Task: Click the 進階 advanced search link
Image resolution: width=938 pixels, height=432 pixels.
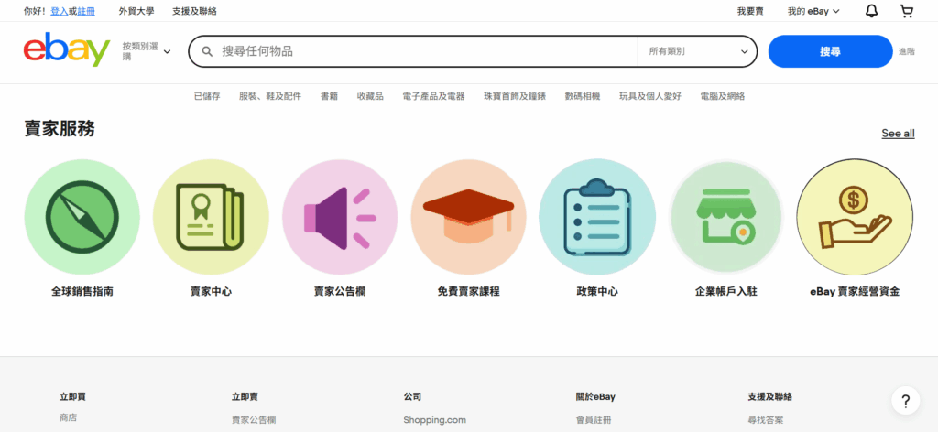Action: (x=906, y=51)
